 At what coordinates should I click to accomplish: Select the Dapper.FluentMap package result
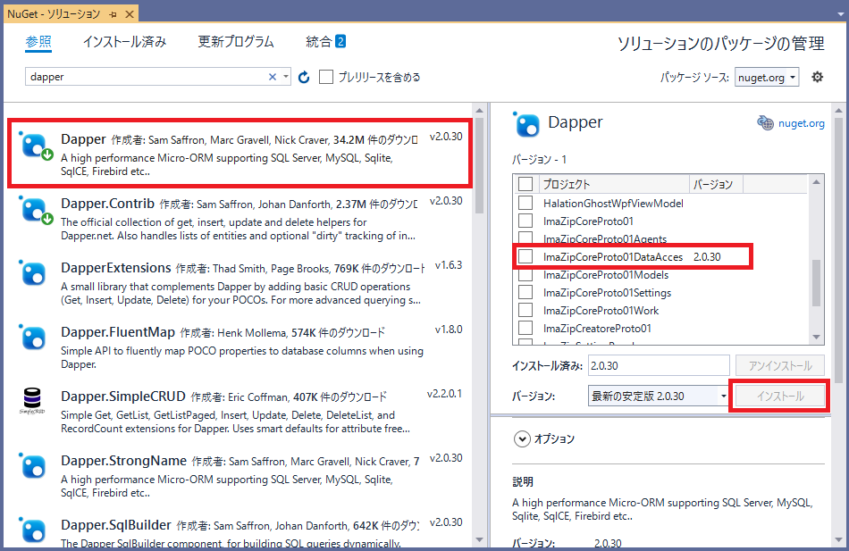239,348
